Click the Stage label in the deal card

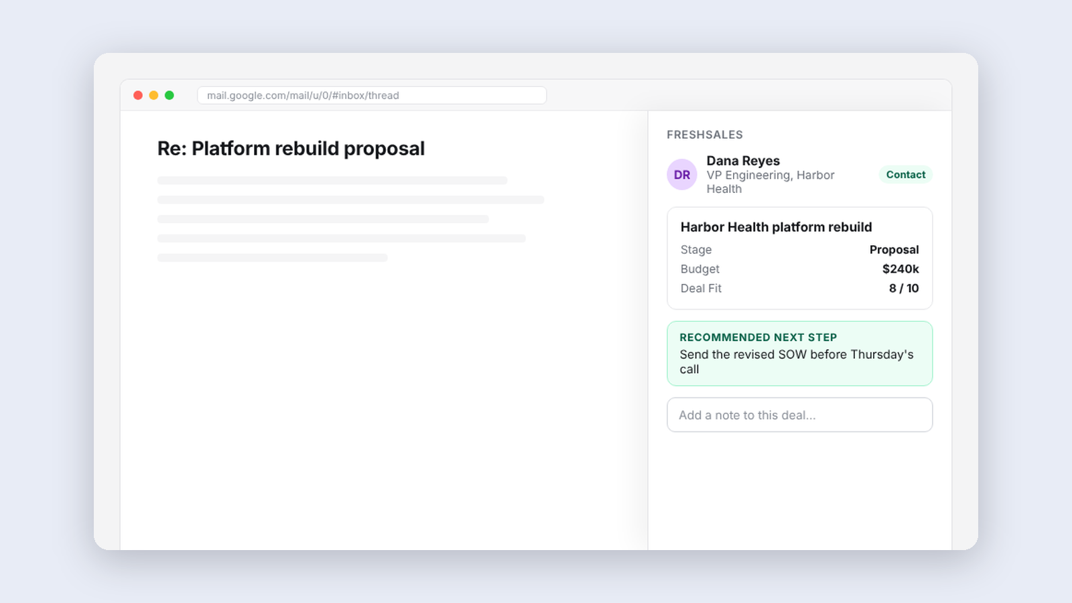pyautogui.click(x=696, y=250)
